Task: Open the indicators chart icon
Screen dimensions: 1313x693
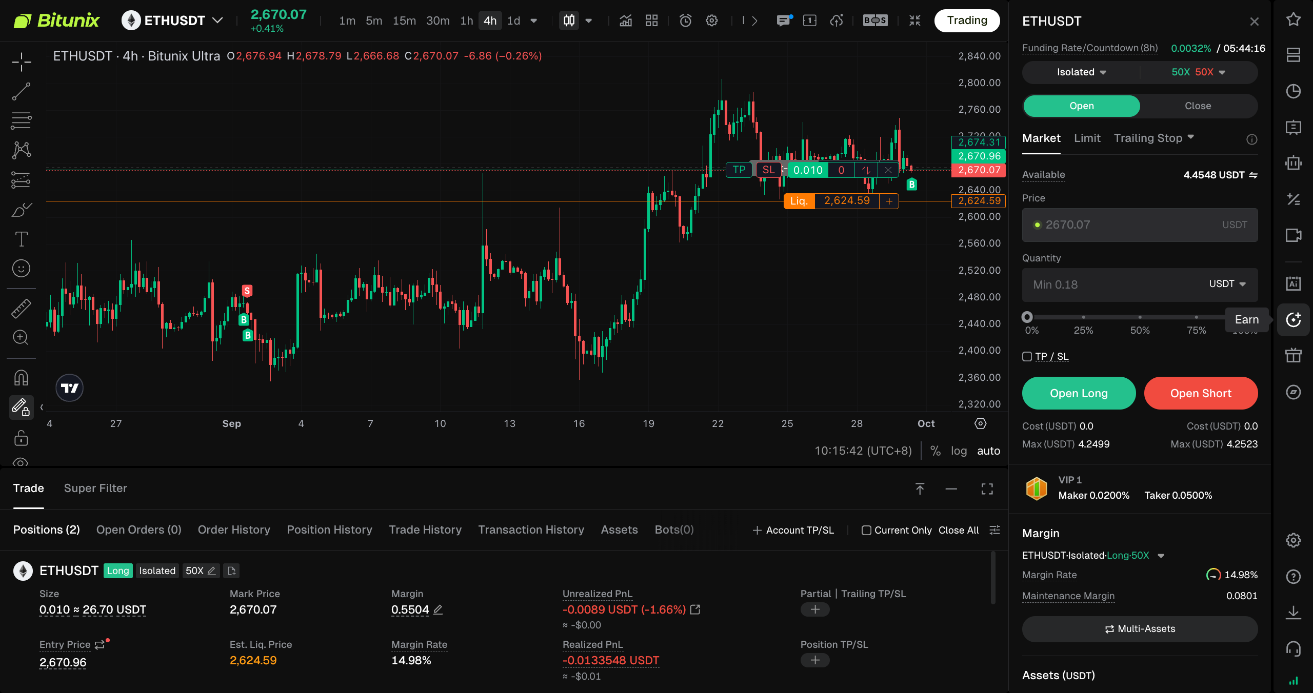Action: (x=626, y=21)
